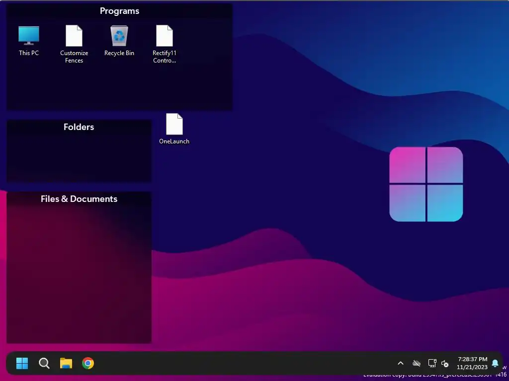509x381 pixels.
Task: Click the Programs fence title
Action: [x=119, y=11]
